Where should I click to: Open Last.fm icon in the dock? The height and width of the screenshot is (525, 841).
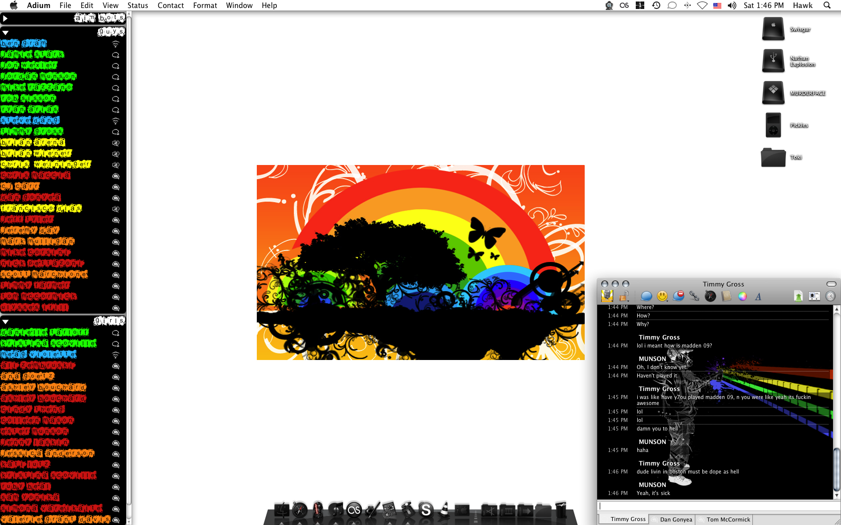tap(354, 509)
